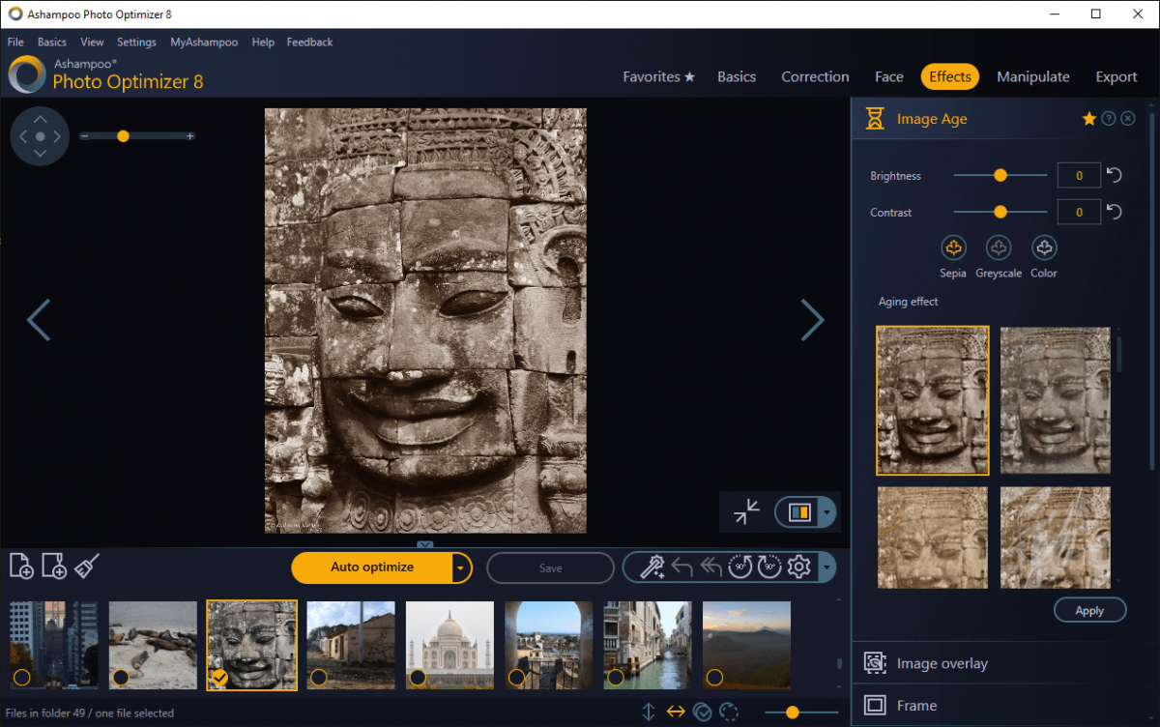Rotate the image 90 degrees right
This screenshot has width=1160, height=727.
tap(769, 567)
